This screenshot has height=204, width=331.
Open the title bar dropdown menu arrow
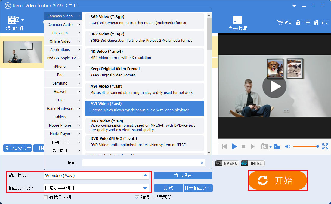pyautogui.click(x=294, y=6)
